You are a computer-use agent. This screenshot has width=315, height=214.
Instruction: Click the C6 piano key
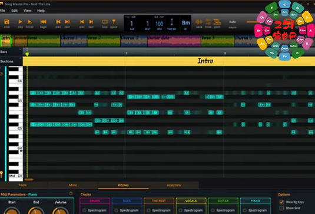coord(16,81)
